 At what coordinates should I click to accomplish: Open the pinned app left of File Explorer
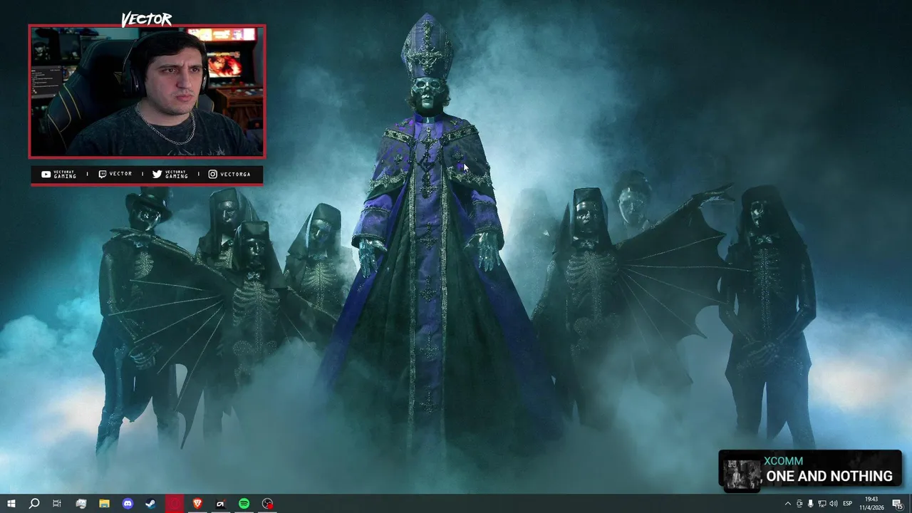pyautogui.click(x=81, y=504)
